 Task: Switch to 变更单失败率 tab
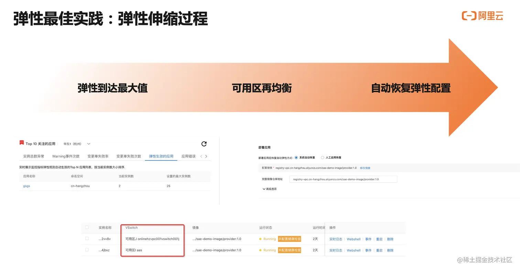(x=98, y=156)
